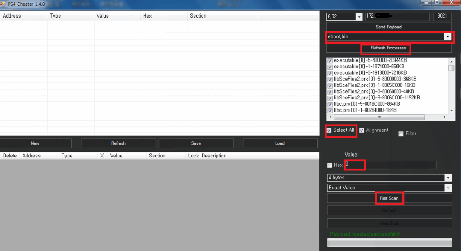Toggle checkbox for executable[0]-3-1918000-7216KB
Viewport: 461px width, 251px height.
[x=330, y=73]
